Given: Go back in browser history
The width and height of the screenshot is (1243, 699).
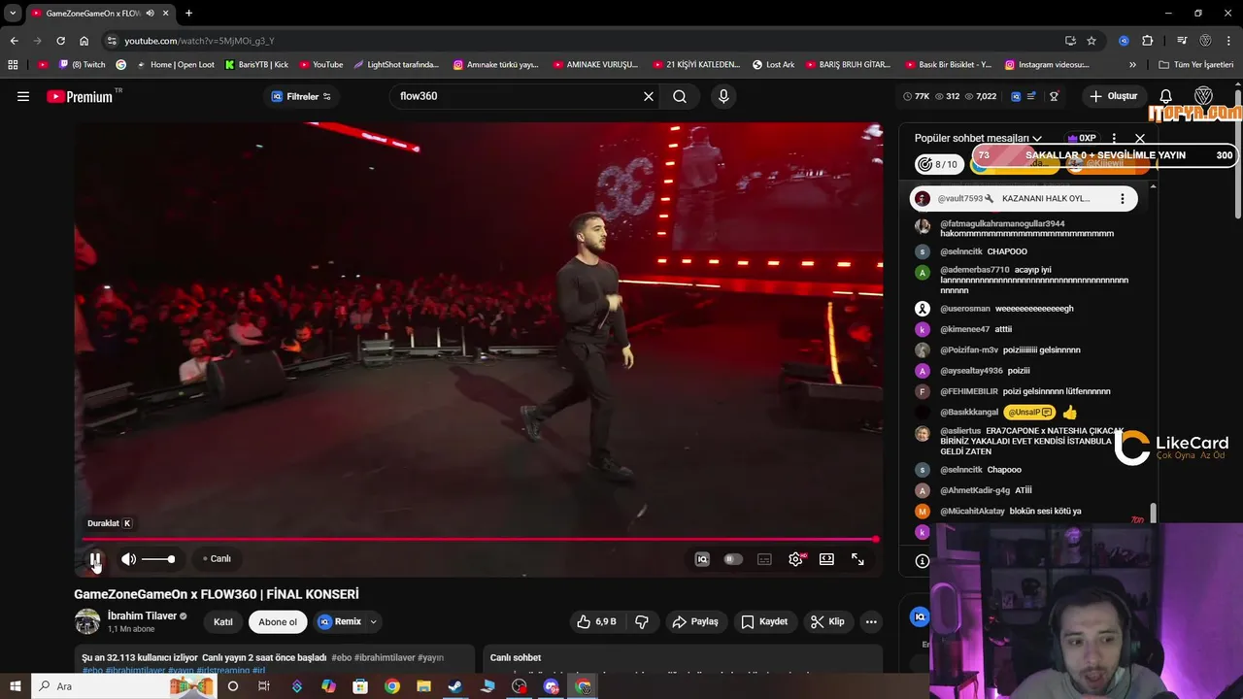Looking at the screenshot, I should [14, 41].
